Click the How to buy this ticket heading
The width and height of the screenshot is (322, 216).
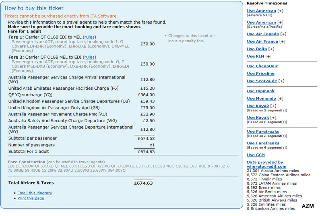pyautogui.click(x=34, y=8)
